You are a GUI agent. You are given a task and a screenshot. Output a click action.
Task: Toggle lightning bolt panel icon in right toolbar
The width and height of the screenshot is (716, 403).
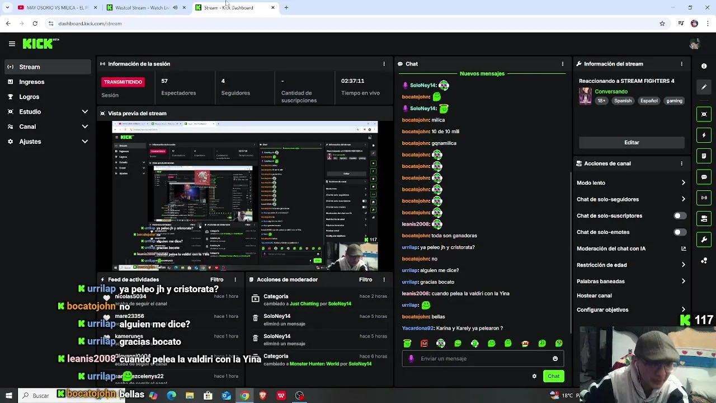704,135
